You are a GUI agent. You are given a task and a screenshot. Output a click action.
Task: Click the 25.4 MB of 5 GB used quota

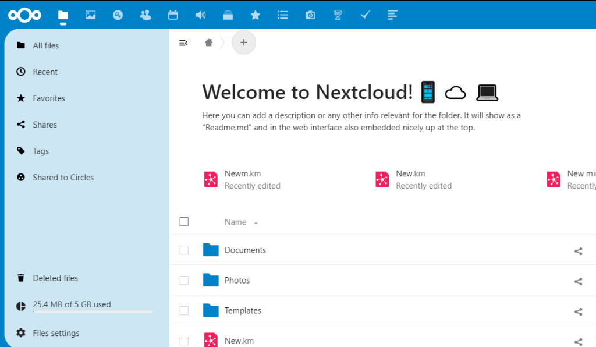(x=72, y=304)
